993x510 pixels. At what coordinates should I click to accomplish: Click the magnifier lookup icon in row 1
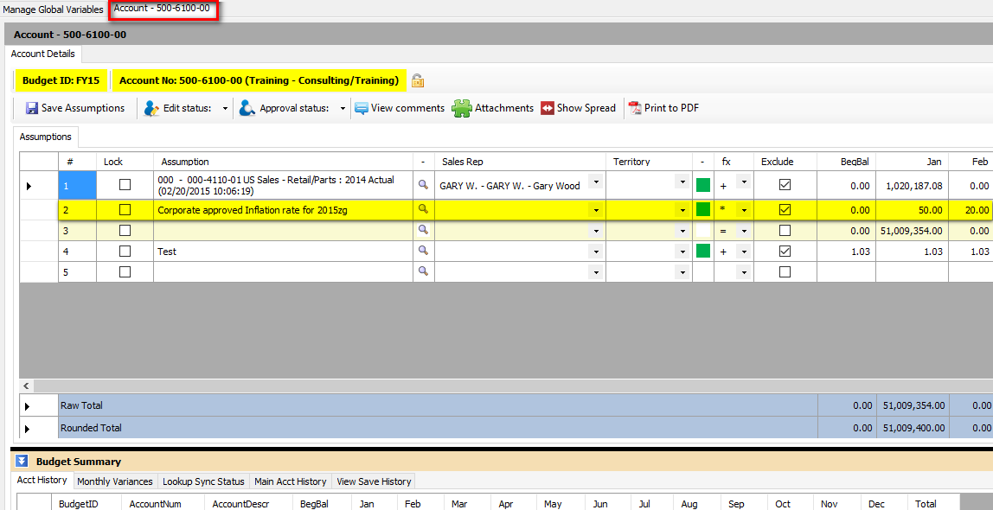click(x=423, y=185)
